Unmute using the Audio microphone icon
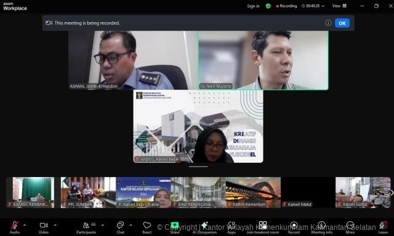 pos(15,226)
